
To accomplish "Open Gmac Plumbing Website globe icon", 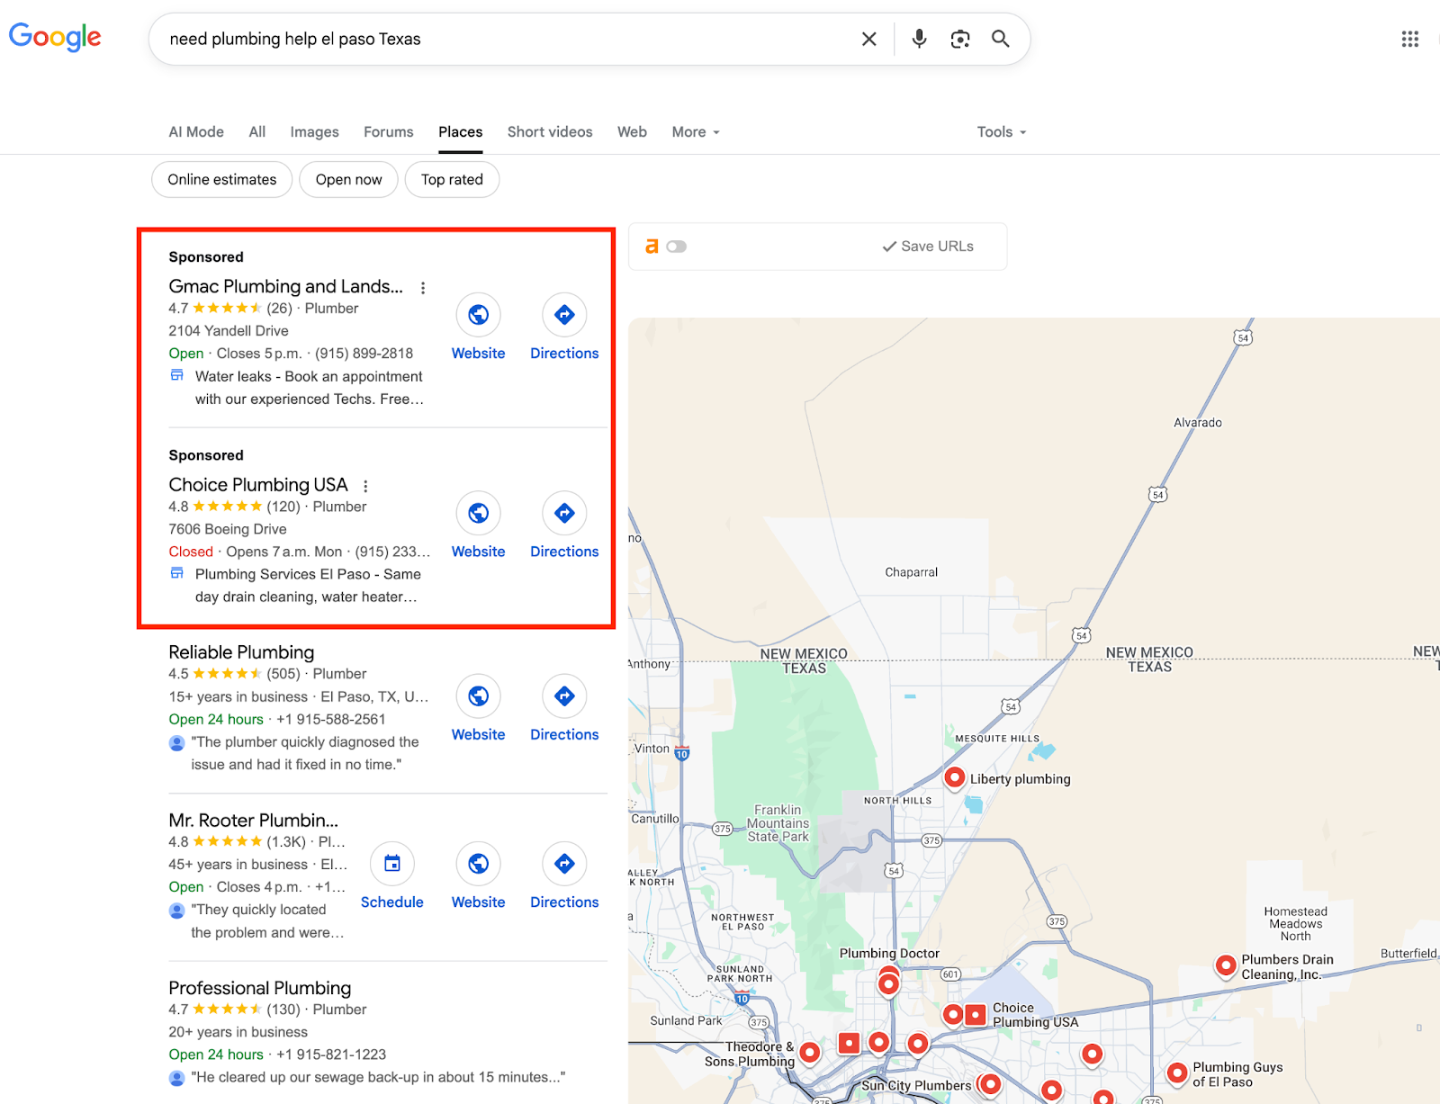I will (479, 314).
